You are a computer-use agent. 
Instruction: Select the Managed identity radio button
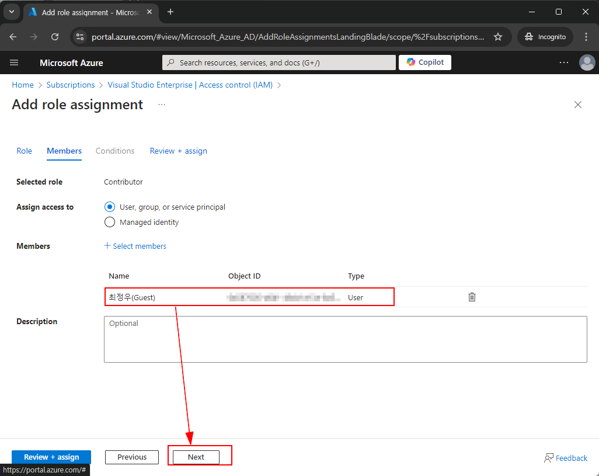click(110, 223)
